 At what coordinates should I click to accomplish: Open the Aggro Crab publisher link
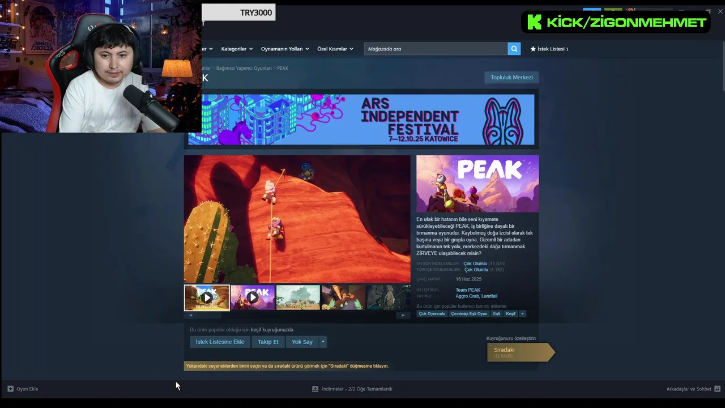click(x=467, y=296)
